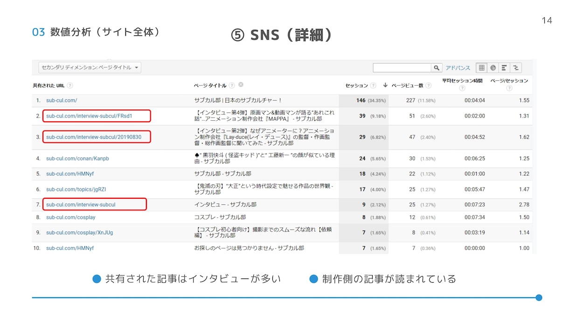569x320 pixels.
Task: Show help for 共有された URL column
Action: (70, 85)
